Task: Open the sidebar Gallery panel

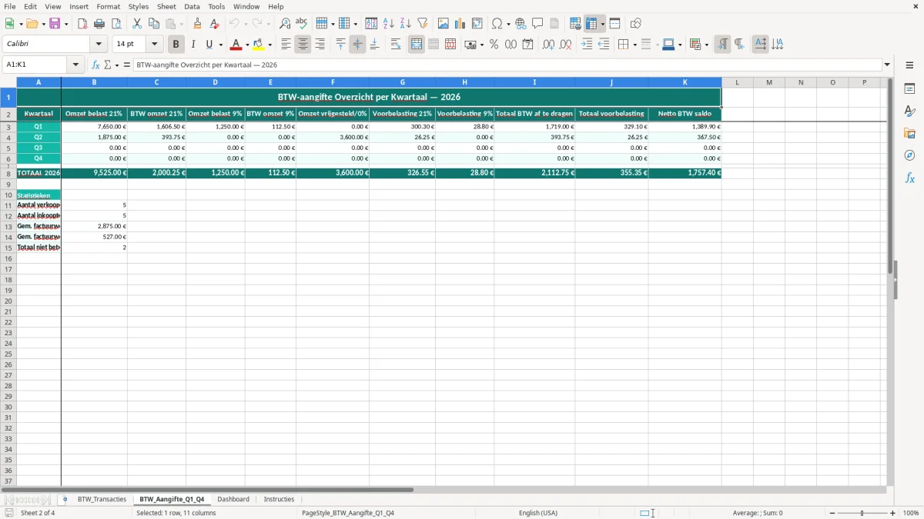Action: click(x=909, y=134)
